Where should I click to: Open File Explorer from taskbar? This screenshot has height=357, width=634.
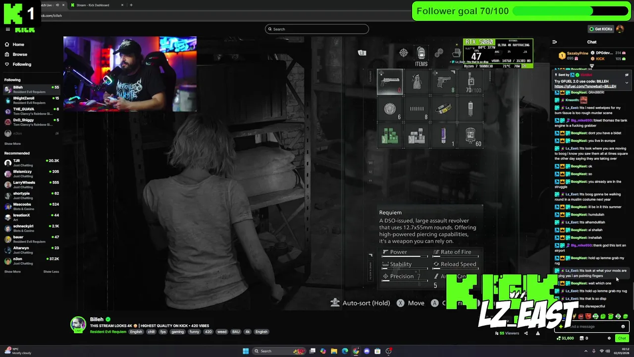tap(334, 351)
